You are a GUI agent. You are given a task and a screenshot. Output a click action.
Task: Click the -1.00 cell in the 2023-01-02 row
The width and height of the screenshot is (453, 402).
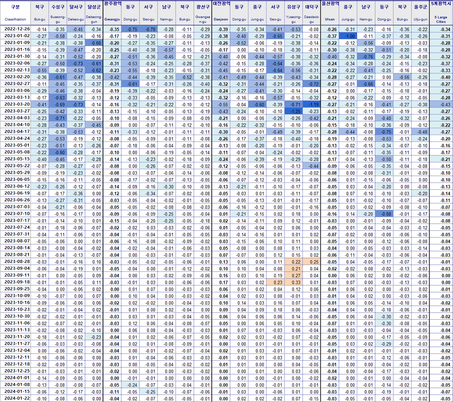point(347,36)
